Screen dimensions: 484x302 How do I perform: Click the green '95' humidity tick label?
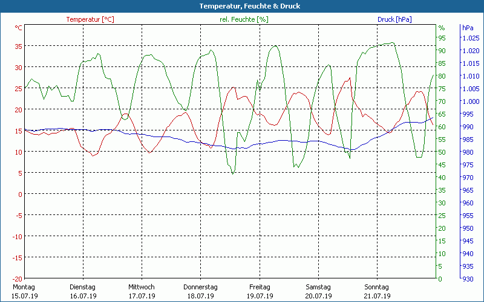coord(442,38)
